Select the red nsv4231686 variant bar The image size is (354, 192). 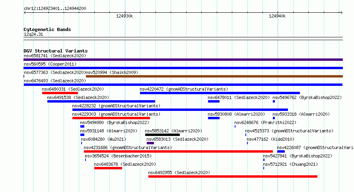[178, 151]
